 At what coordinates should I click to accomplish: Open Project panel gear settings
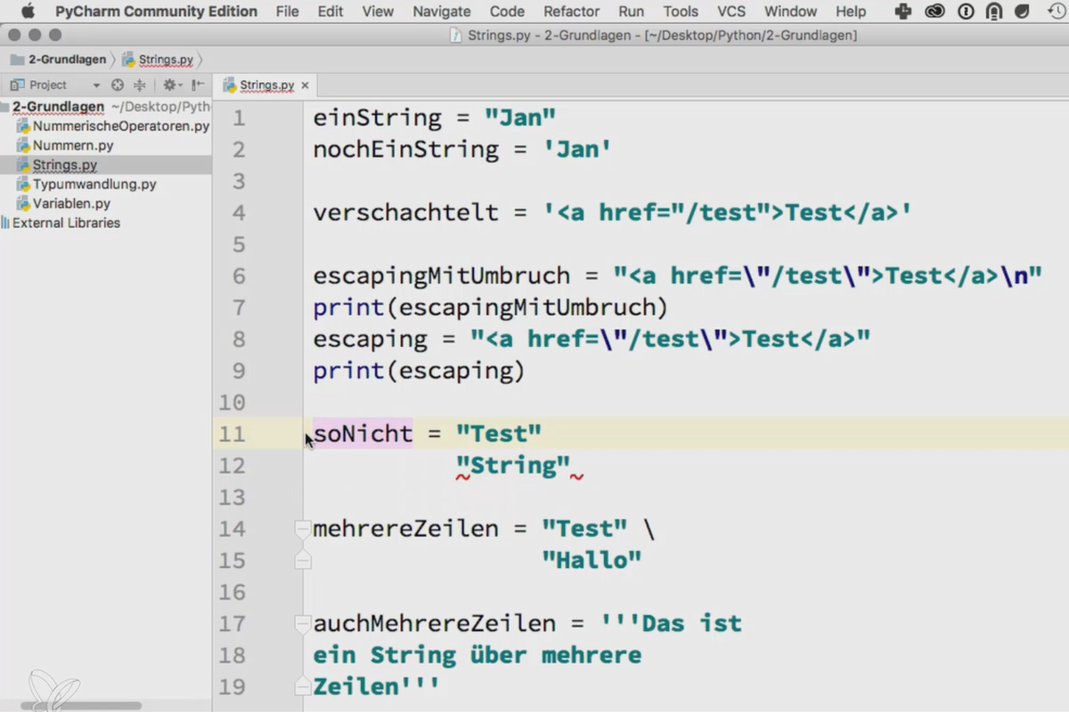point(171,85)
